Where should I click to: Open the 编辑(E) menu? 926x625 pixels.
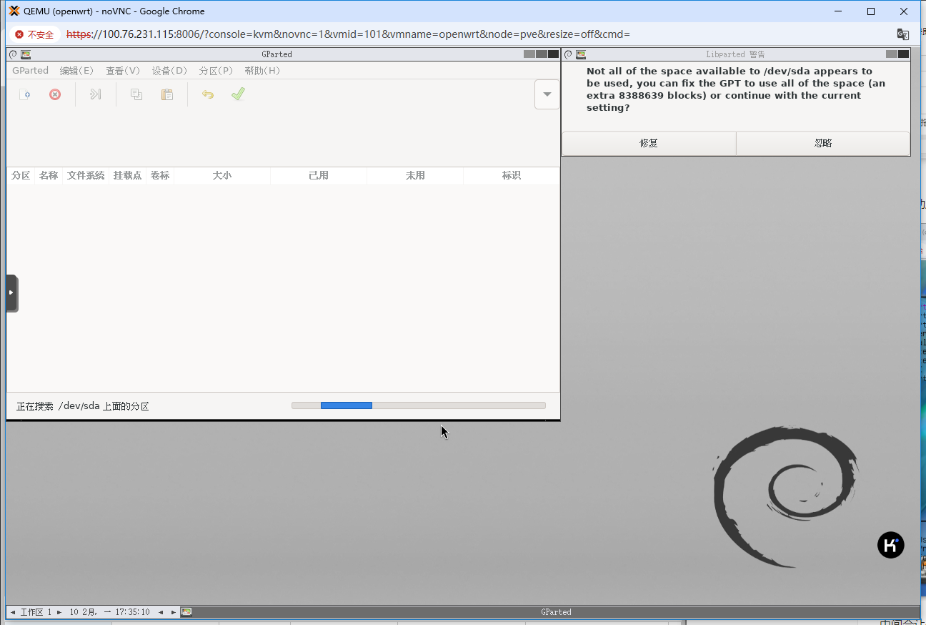[76, 71]
